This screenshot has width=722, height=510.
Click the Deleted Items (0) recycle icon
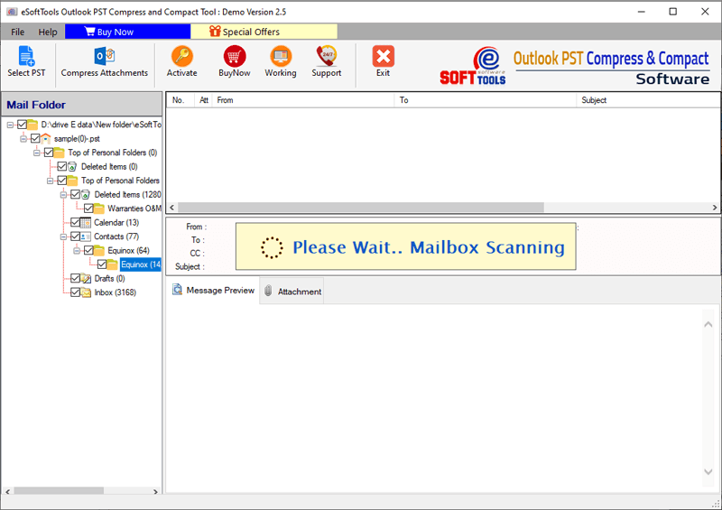(x=72, y=167)
